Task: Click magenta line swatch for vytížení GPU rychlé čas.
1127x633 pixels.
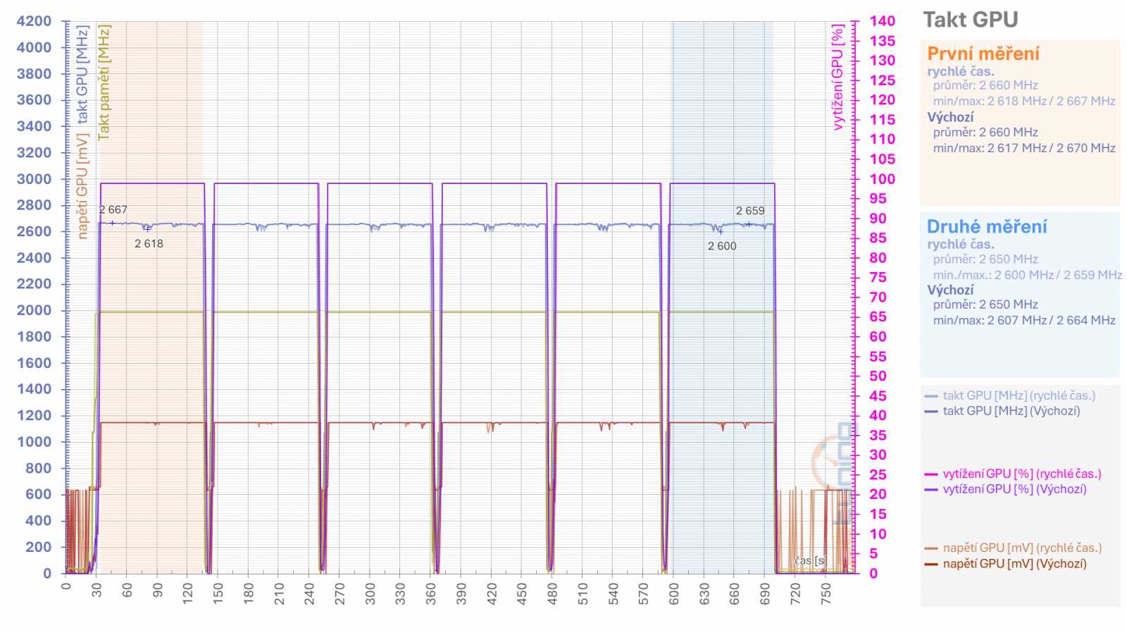Action: (x=931, y=474)
